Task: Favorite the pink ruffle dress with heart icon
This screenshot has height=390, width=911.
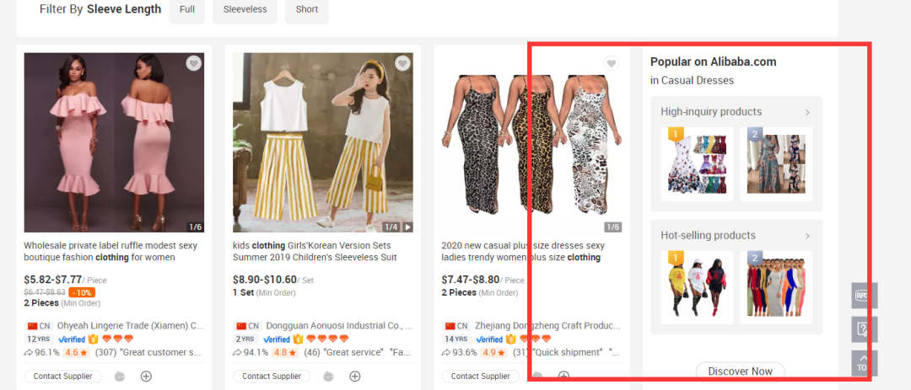Action: tap(194, 63)
